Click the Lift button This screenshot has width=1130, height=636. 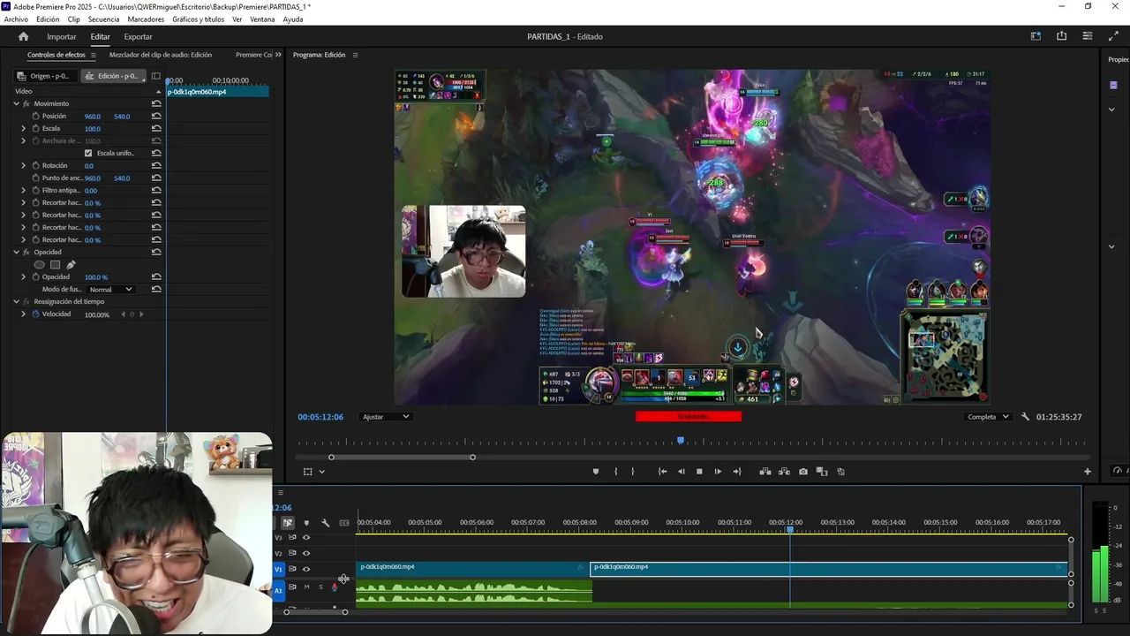pos(765,472)
